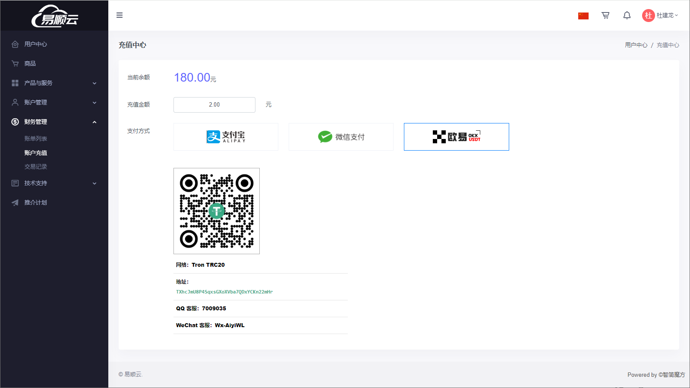Select 支付宝 Alipay payment method

(x=226, y=137)
